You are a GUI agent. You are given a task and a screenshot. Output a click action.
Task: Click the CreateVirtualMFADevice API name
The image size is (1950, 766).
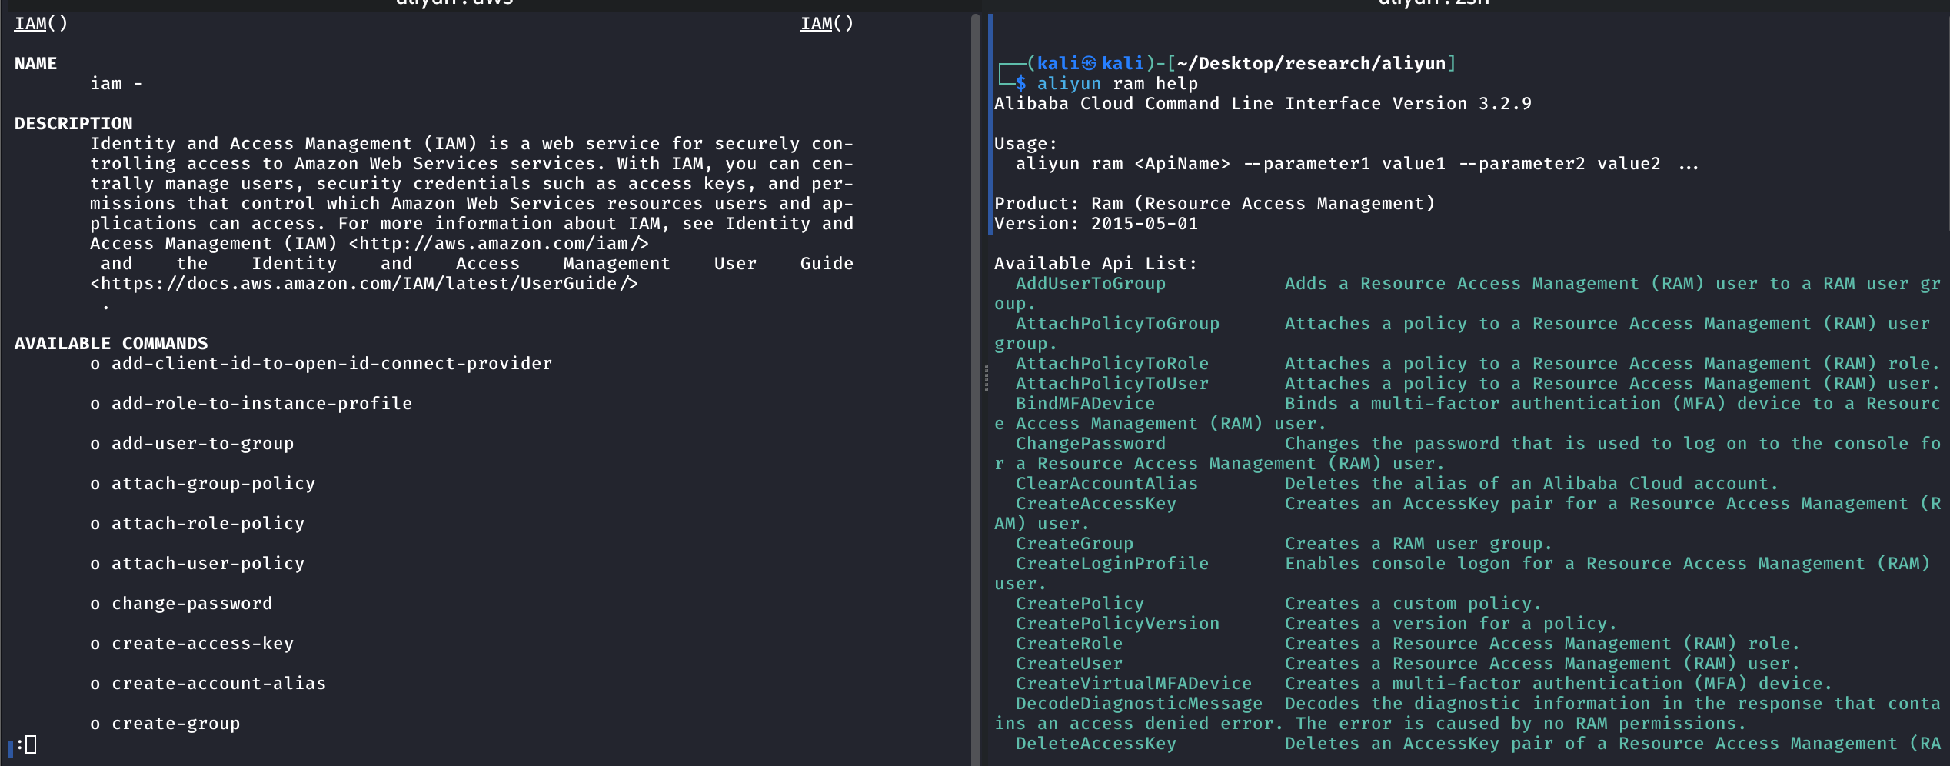(x=1133, y=684)
